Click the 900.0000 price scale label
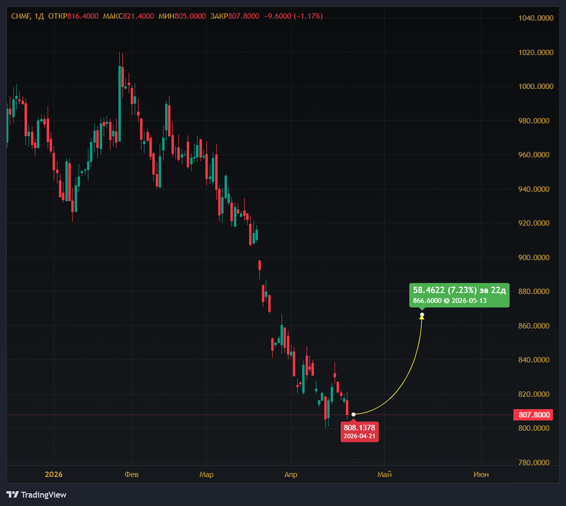 coord(534,257)
